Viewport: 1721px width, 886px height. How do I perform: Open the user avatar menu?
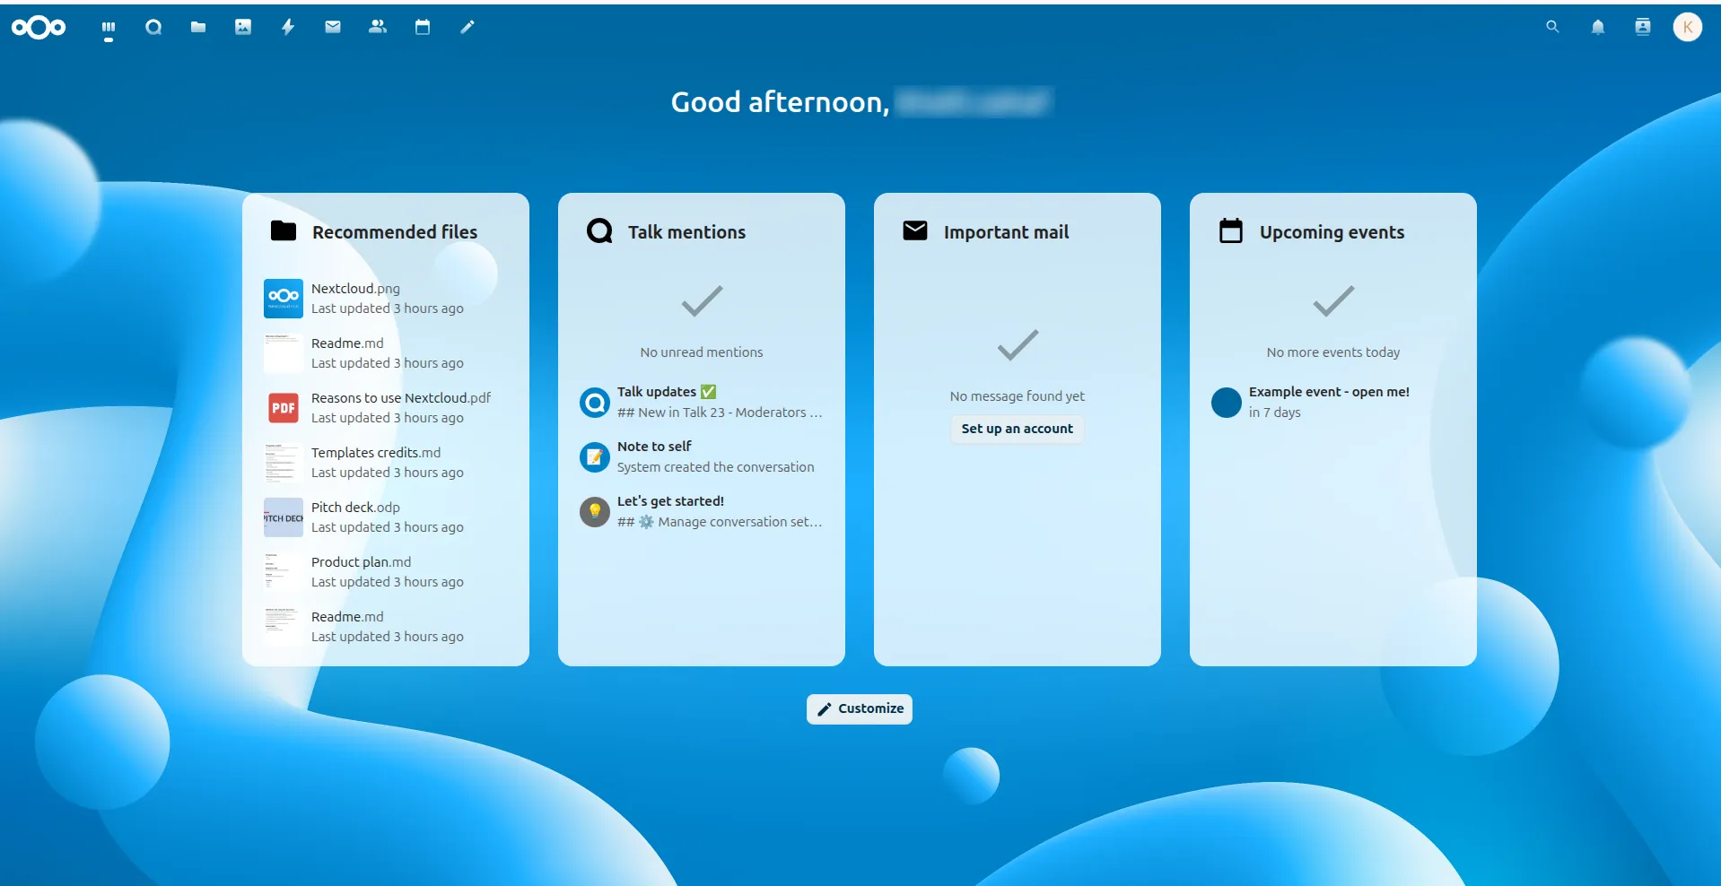point(1688,28)
